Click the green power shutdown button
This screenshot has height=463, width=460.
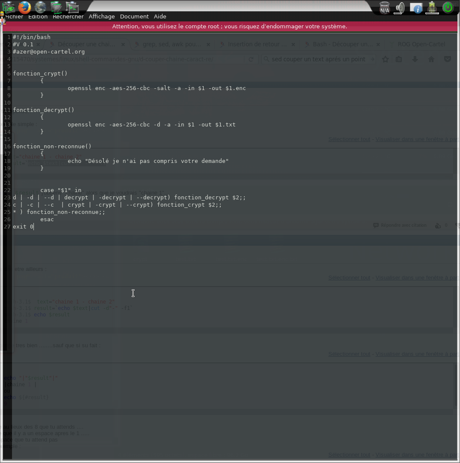point(448,7)
